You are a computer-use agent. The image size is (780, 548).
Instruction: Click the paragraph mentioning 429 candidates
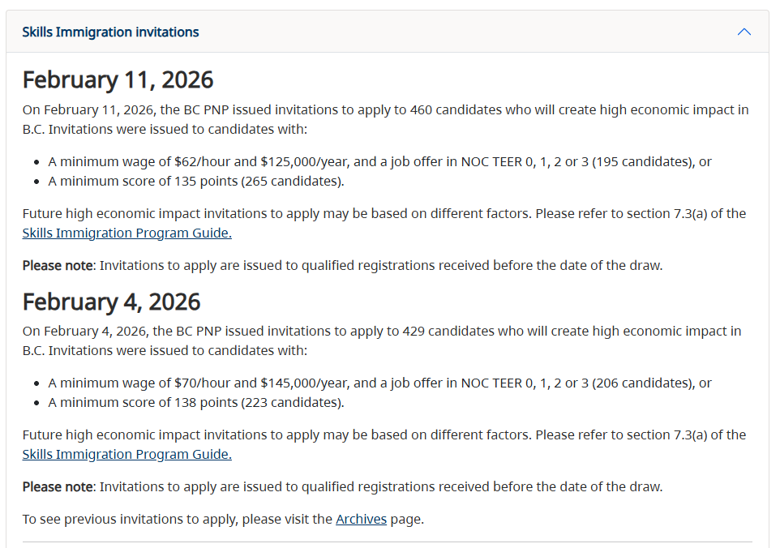point(381,340)
